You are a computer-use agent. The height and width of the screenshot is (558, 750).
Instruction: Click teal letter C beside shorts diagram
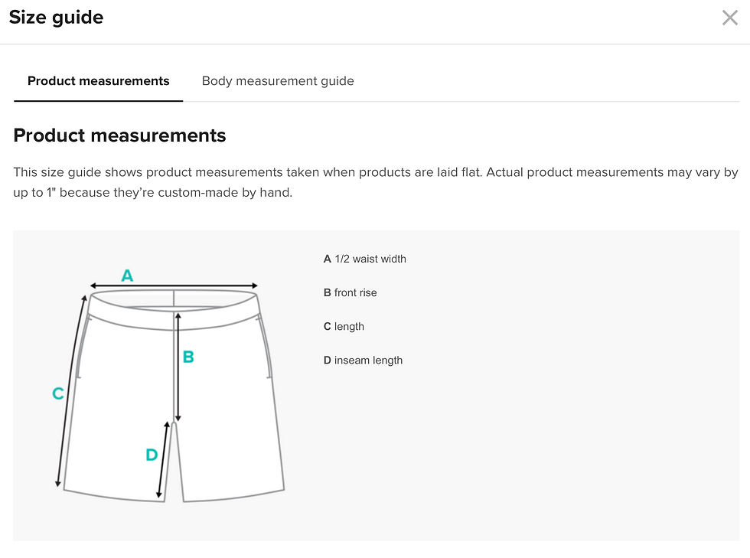(x=57, y=393)
